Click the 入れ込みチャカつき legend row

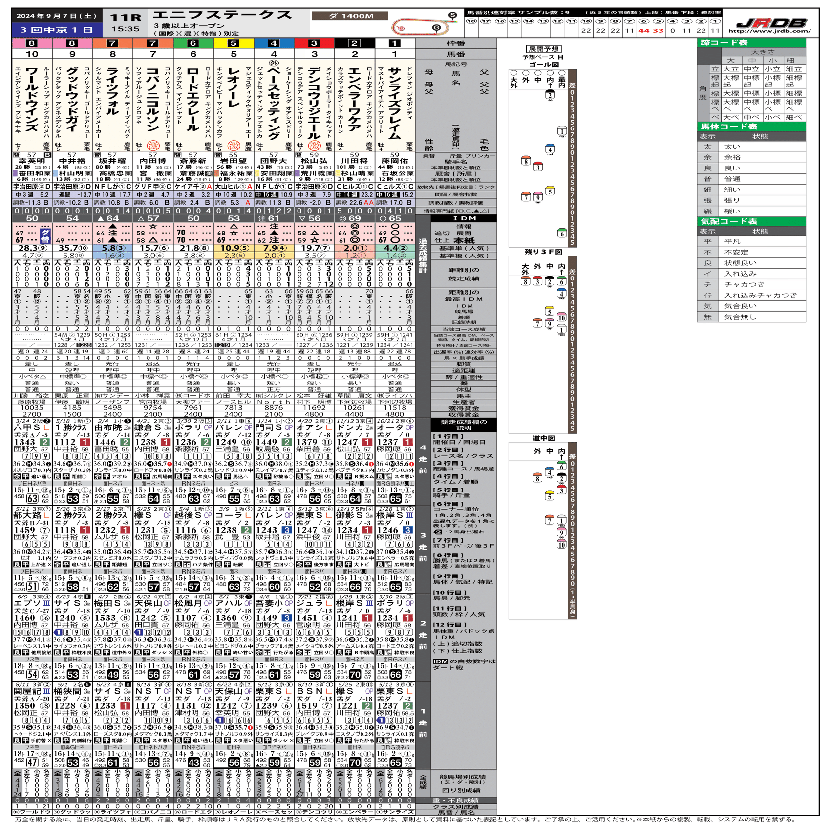tap(751, 295)
